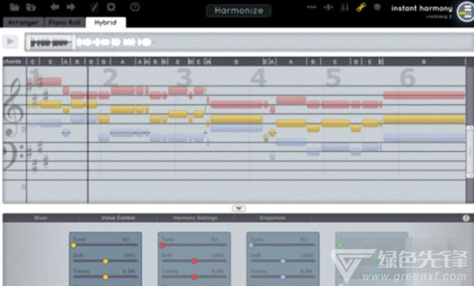Image resolution: width=474 pixels, height=286 pixels.
Task: Open help with the question mark icon
Action: point(135,7)
